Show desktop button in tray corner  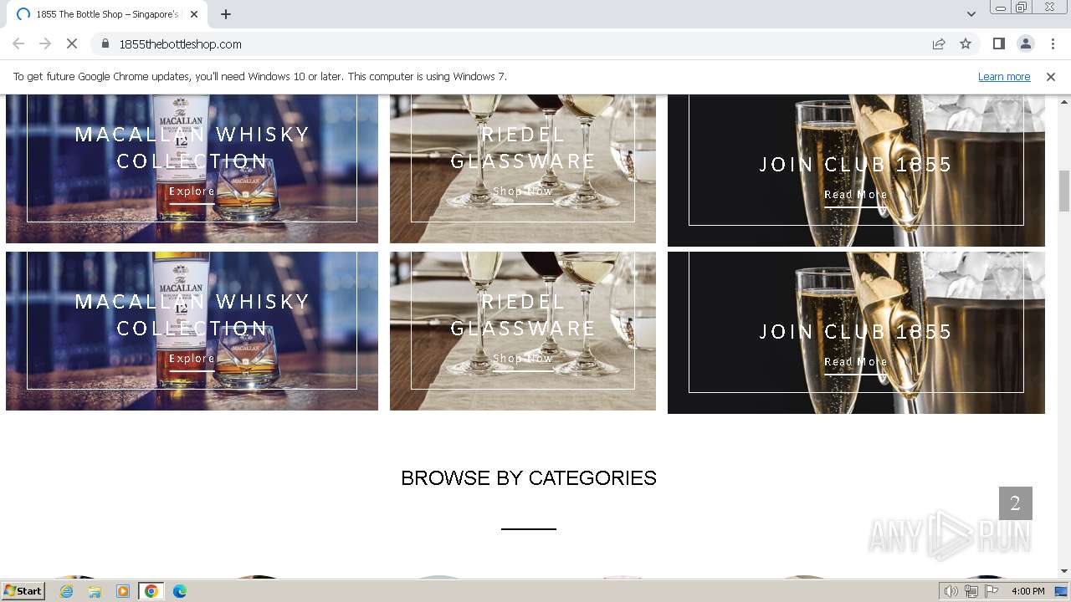coord(1062,591)
